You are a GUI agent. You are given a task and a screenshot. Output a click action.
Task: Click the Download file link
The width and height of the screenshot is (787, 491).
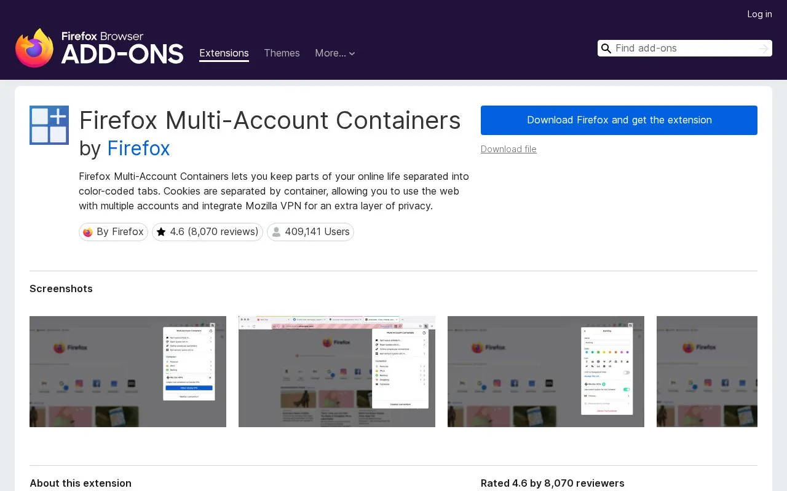click(x=508, y=149)
